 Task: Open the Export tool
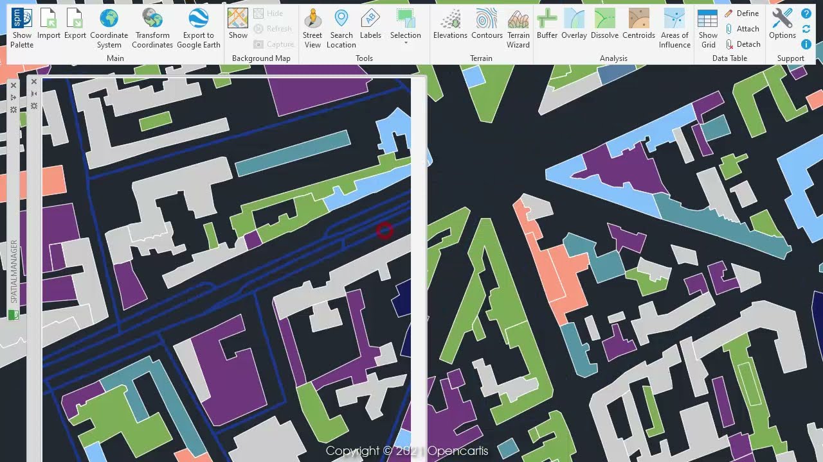click(x=75, y=24)
